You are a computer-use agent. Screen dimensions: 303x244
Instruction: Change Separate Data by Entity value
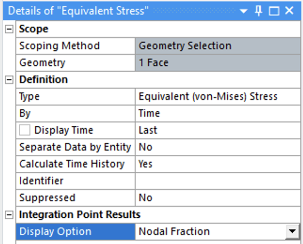point(218,147)
